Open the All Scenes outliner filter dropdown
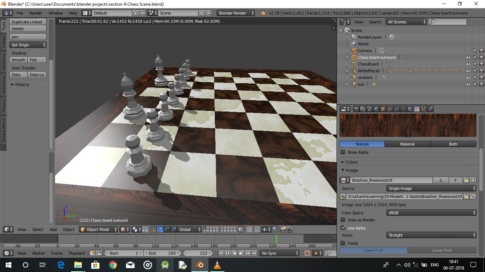The width and height of the screenshot is (485, 272). [406, 22]
